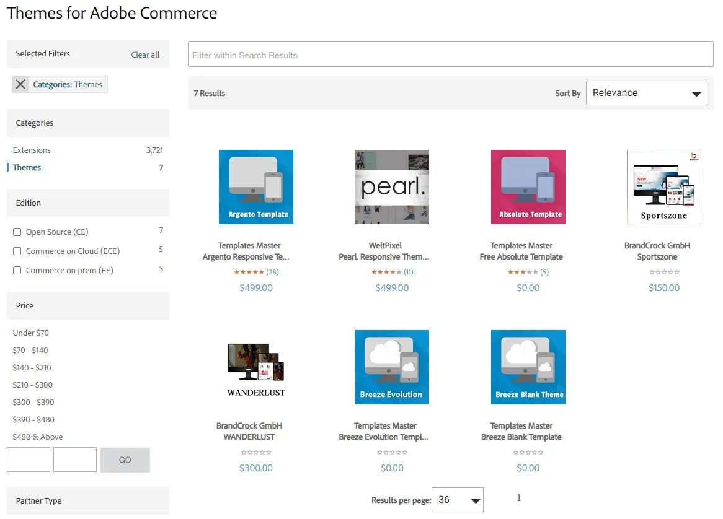Click the Free Absolute Template title
Screen dimensions: 723x519
point(521,257)
